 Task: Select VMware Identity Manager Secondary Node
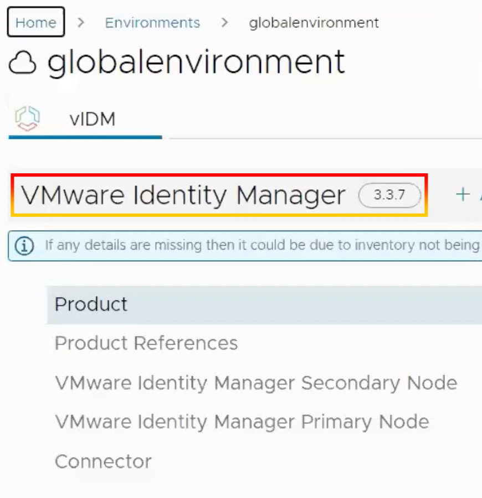256,383
